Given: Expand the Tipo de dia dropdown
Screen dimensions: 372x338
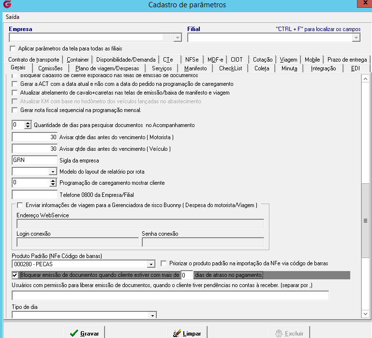Looking at the screenshot, I should point(152,315).
